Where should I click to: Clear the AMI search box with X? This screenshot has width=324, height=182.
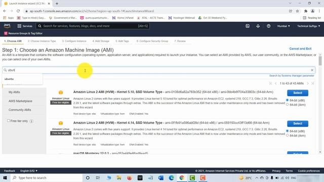click(312, 70)
